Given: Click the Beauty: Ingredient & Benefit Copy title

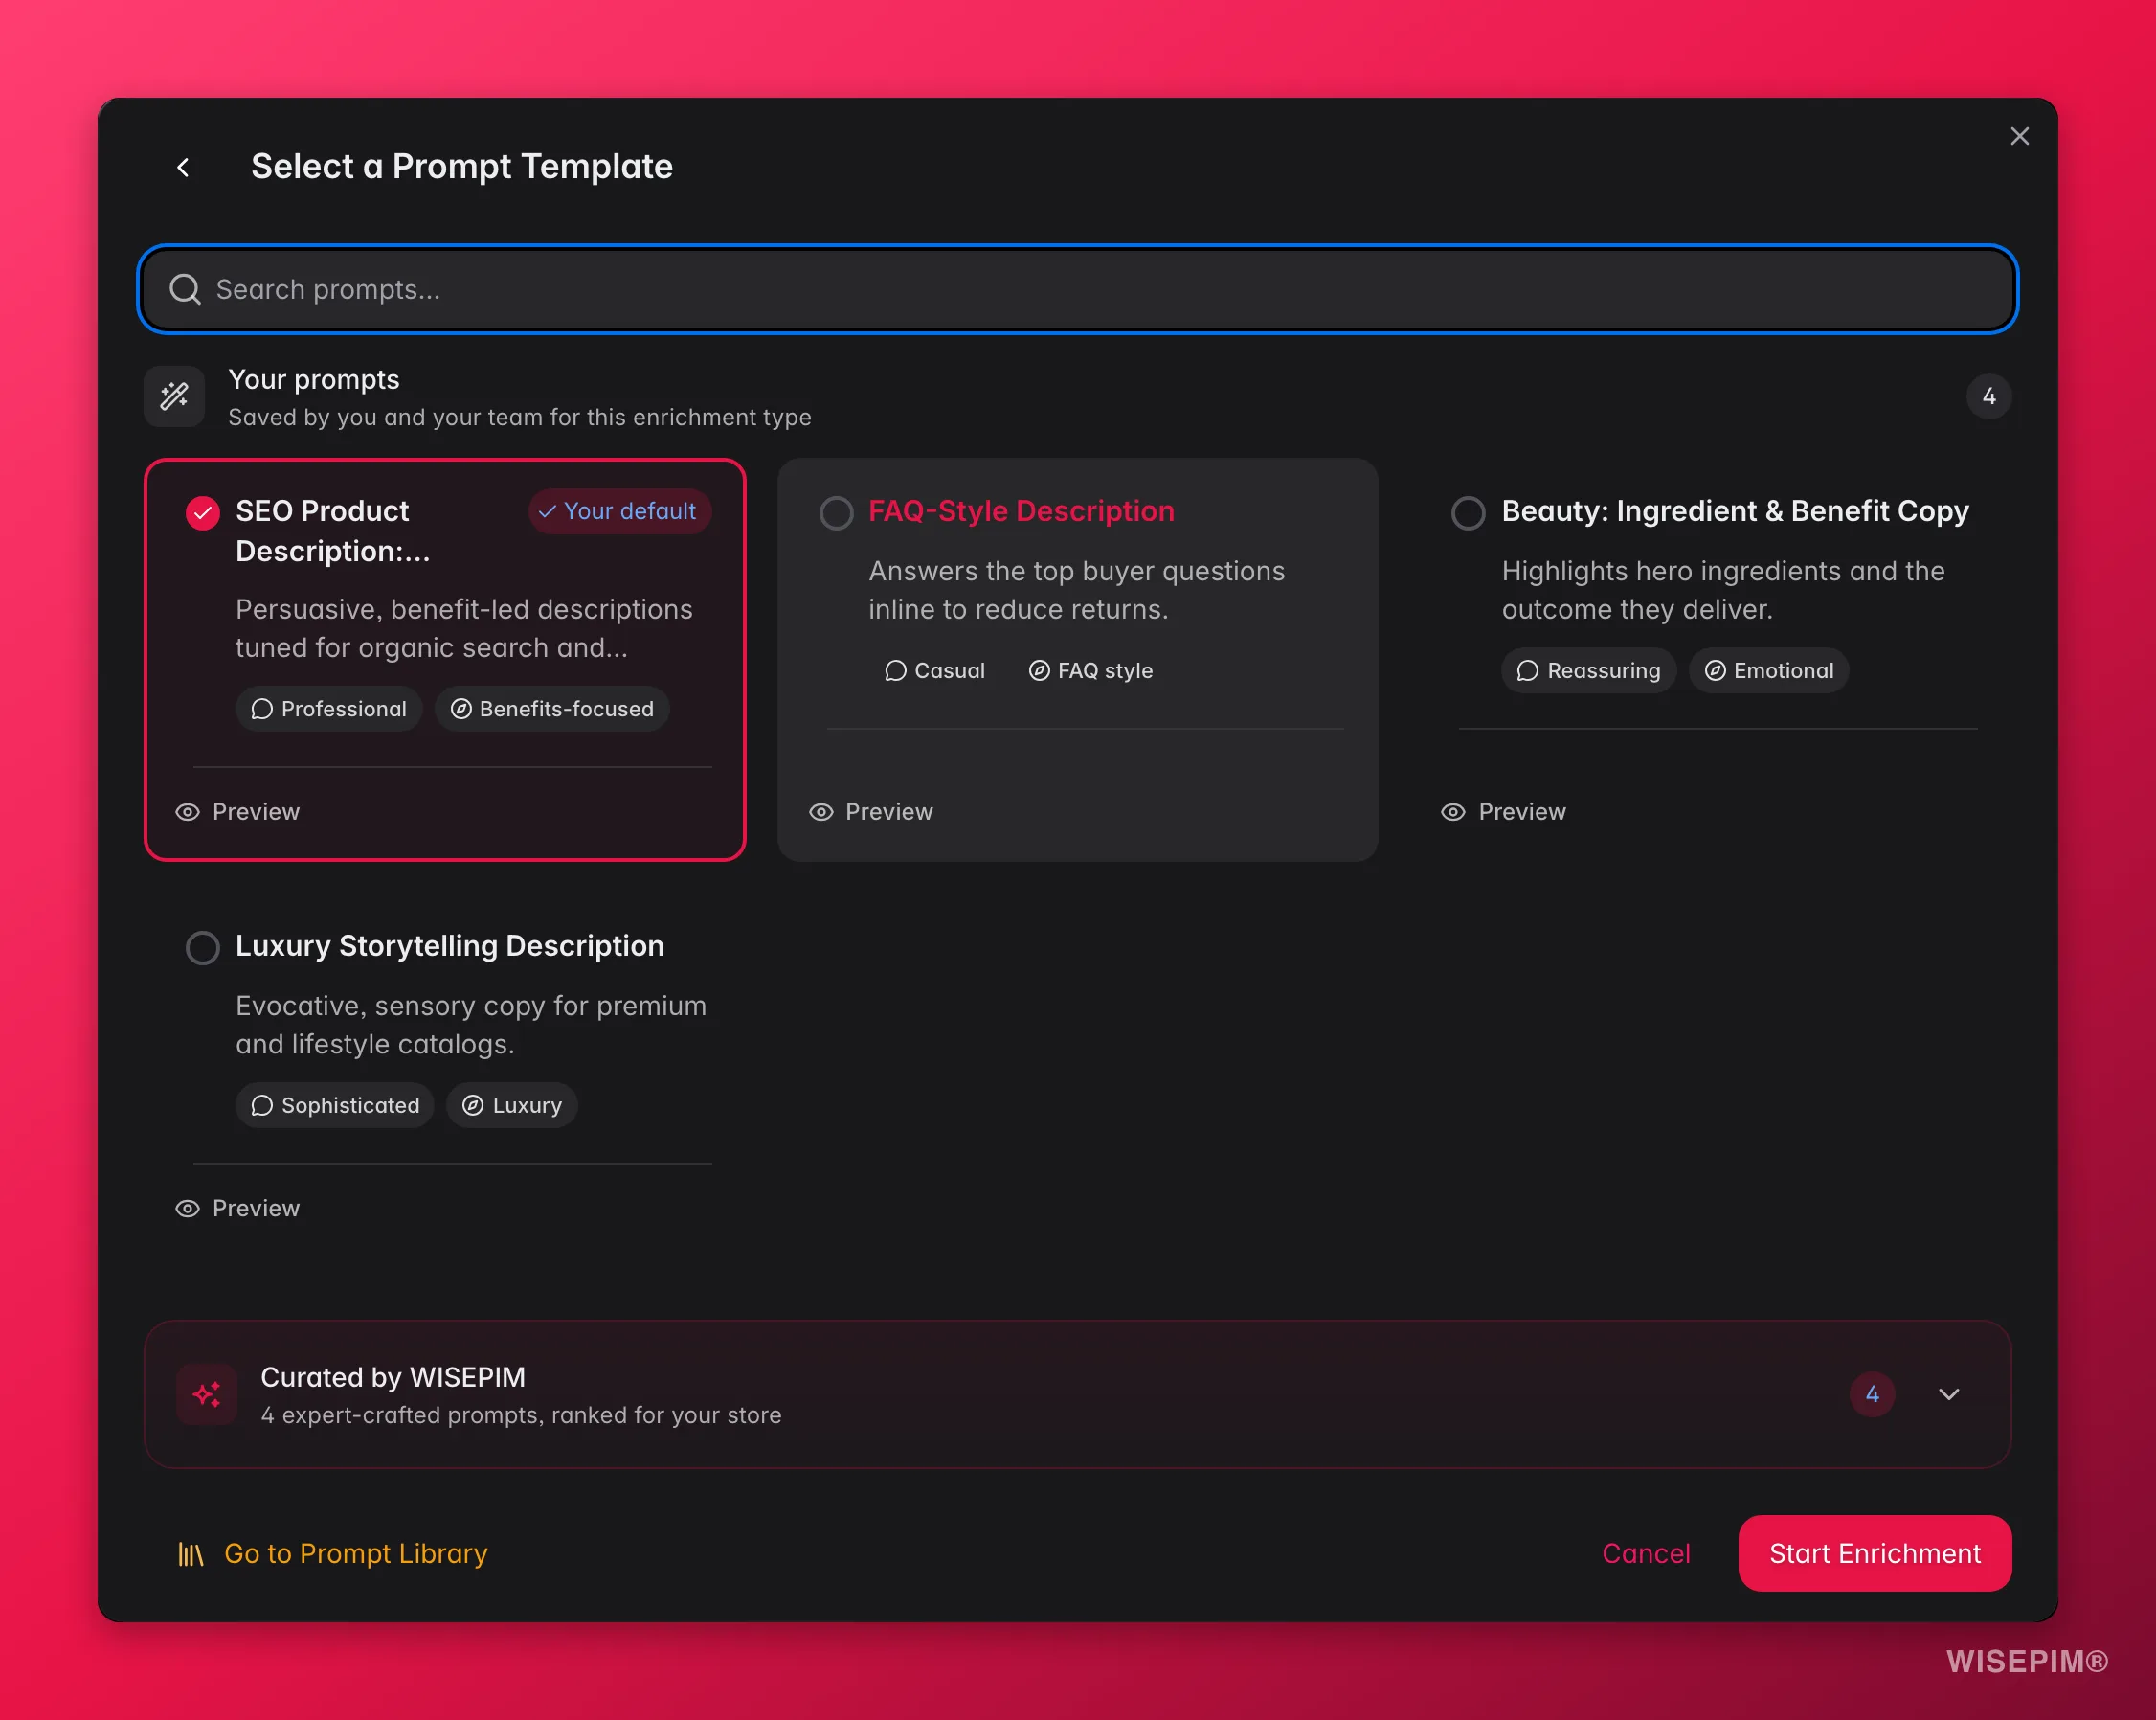Looking at the screenshot, I should (x=1735, y=511).
